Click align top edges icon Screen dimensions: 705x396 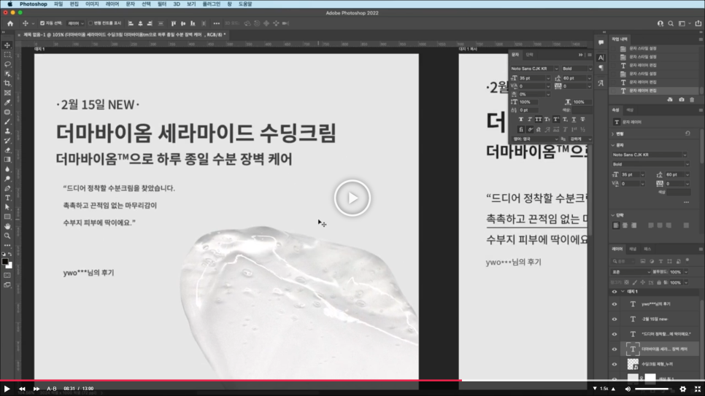[174, 23]
